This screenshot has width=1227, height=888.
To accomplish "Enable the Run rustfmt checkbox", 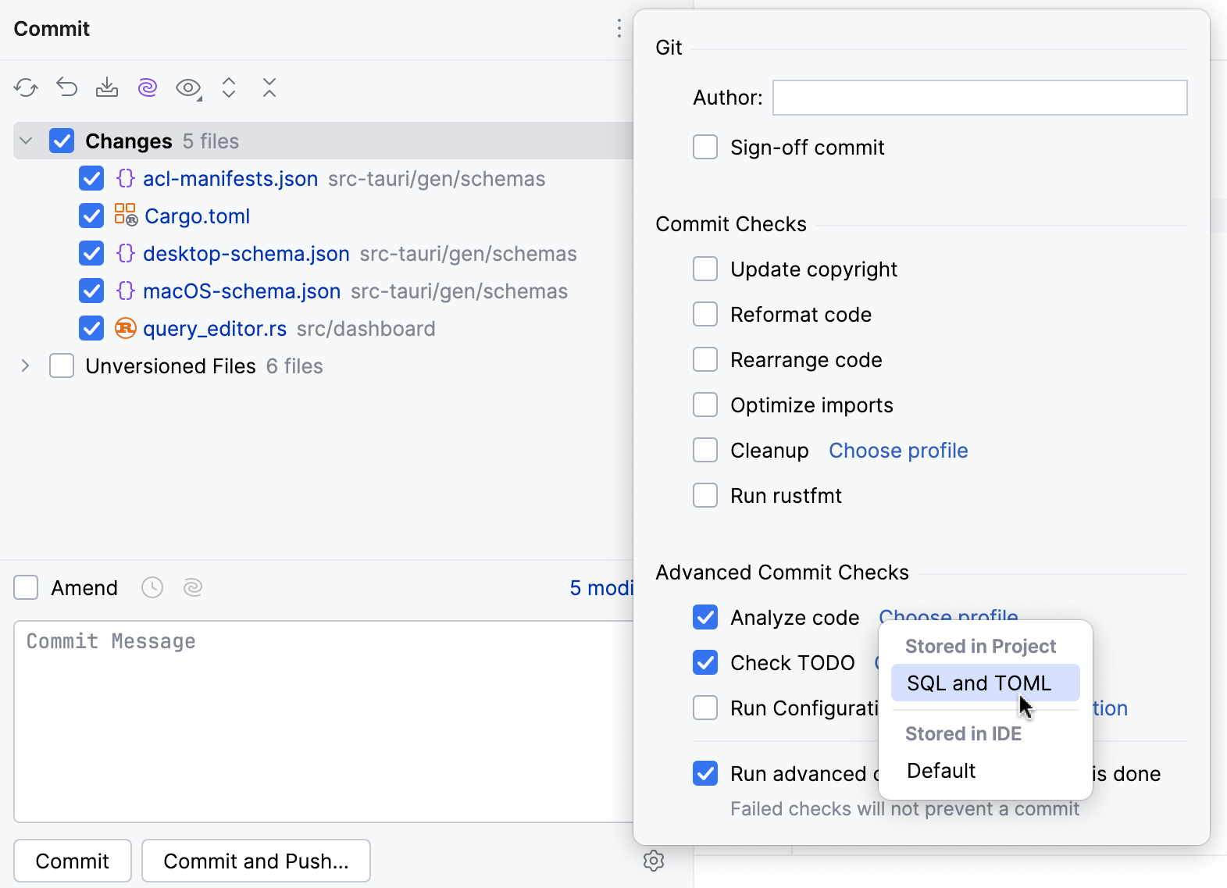I will click(x=705, y=495).
